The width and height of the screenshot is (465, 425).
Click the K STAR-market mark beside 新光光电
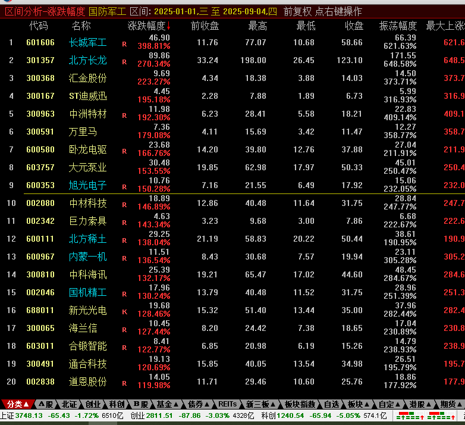(124, 312)
